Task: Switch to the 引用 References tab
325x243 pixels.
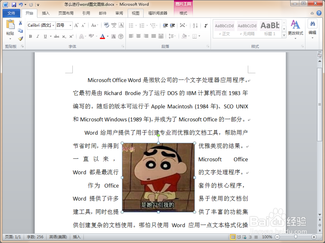Action: (86, 13)
